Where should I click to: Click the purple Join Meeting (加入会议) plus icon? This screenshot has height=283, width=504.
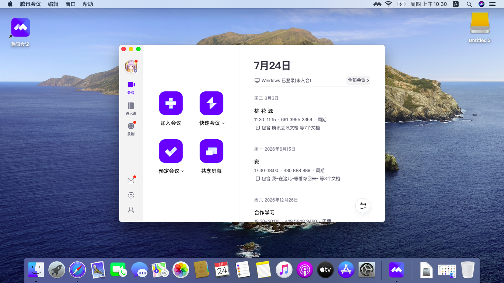[171, 103]
